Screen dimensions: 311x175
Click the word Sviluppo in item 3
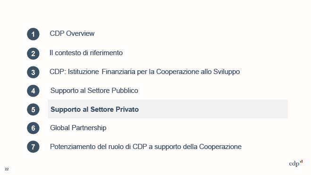click(x=227, y=72)
